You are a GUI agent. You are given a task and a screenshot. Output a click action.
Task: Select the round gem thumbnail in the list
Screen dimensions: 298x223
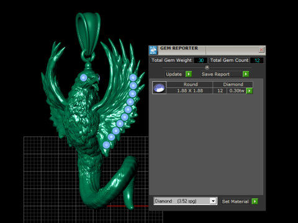tap(159, 88)
